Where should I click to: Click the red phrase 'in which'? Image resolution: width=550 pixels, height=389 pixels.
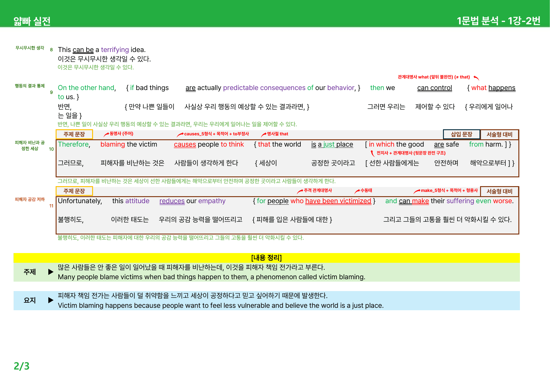[382, 144]
